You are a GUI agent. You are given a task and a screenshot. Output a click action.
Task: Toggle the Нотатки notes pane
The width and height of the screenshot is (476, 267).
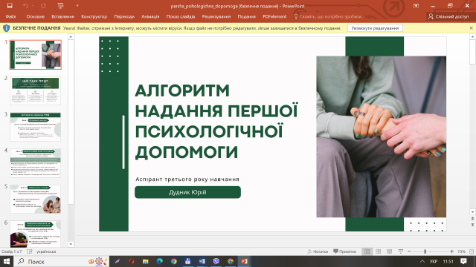pyautogui.click(x=318, y=251)
